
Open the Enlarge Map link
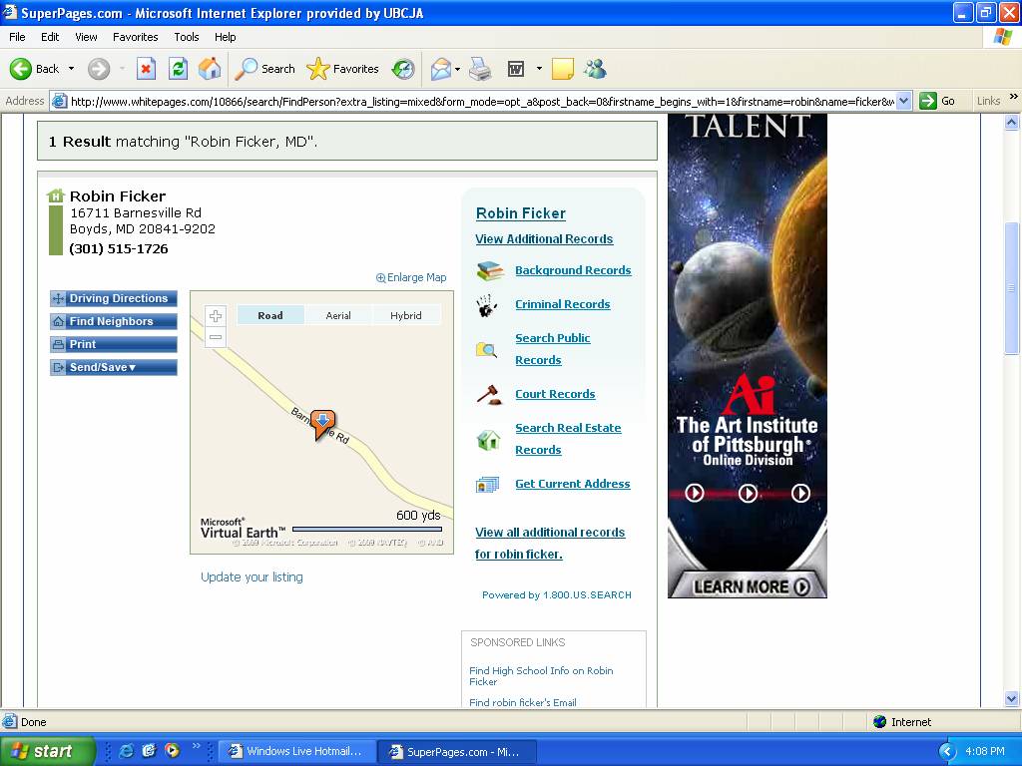[x=411, y=277]
